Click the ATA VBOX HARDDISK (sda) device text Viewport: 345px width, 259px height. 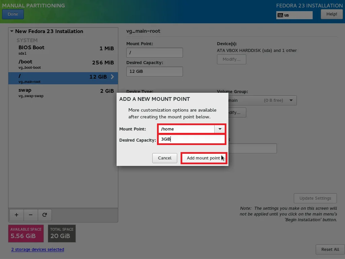click(x=257, y=51)
